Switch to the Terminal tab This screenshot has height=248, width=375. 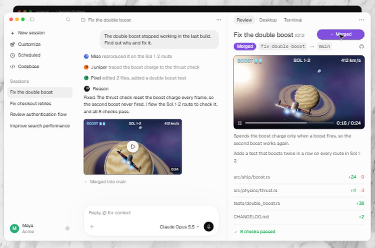tap(293, 20)
